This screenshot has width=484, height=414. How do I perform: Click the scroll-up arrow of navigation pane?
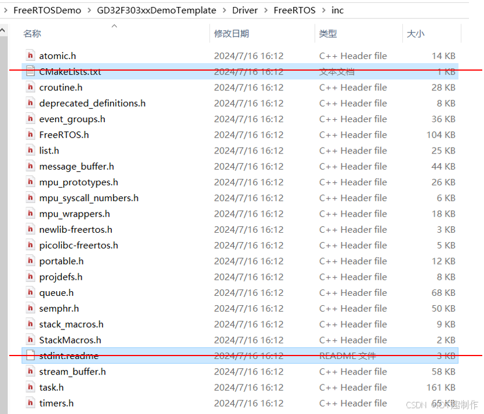(x=3, y=30)
